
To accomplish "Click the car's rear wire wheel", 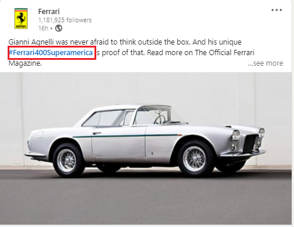I will 68,161.
